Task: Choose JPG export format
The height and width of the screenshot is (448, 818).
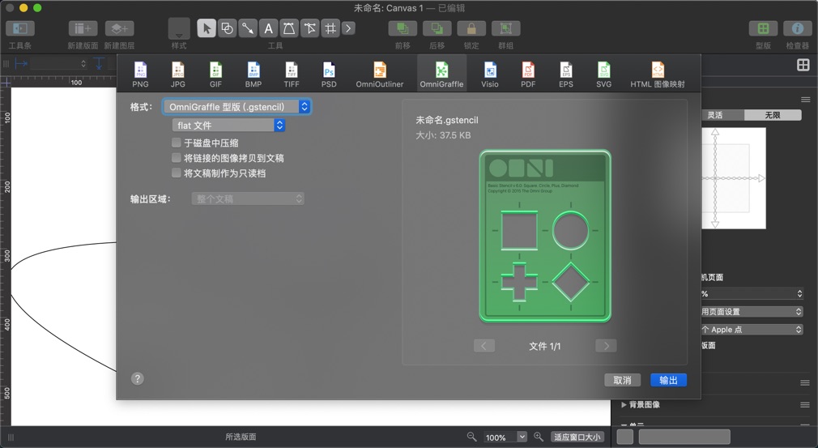Action: coord(178,75)
